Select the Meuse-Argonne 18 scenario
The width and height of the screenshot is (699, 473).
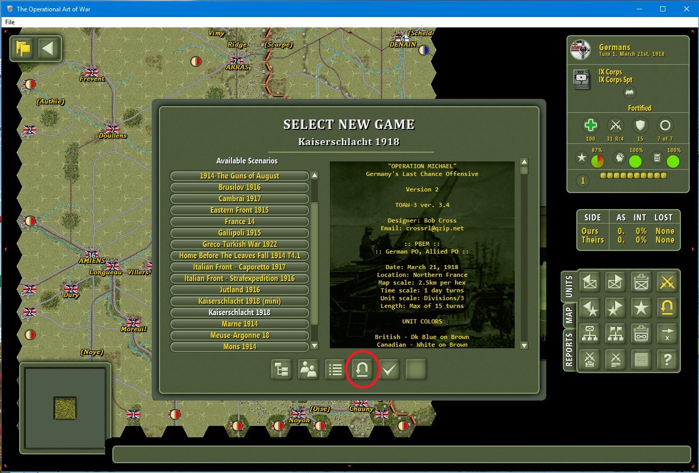(x=239, y=335)
